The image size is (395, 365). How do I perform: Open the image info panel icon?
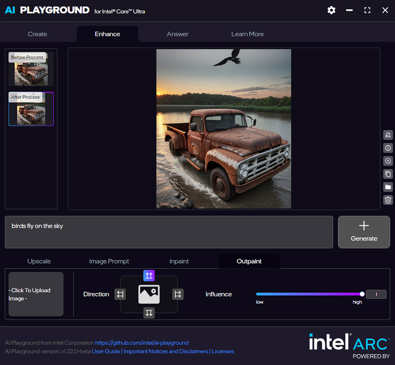[x=388, y=148]
